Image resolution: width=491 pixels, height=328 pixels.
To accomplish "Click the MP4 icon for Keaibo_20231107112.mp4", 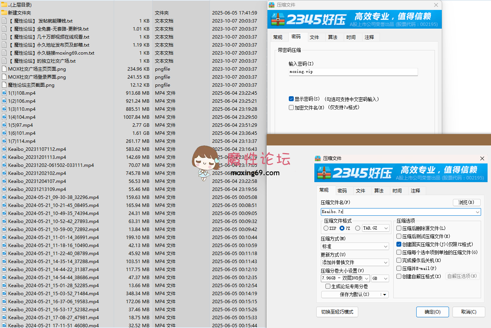I will tap(4, 149).
